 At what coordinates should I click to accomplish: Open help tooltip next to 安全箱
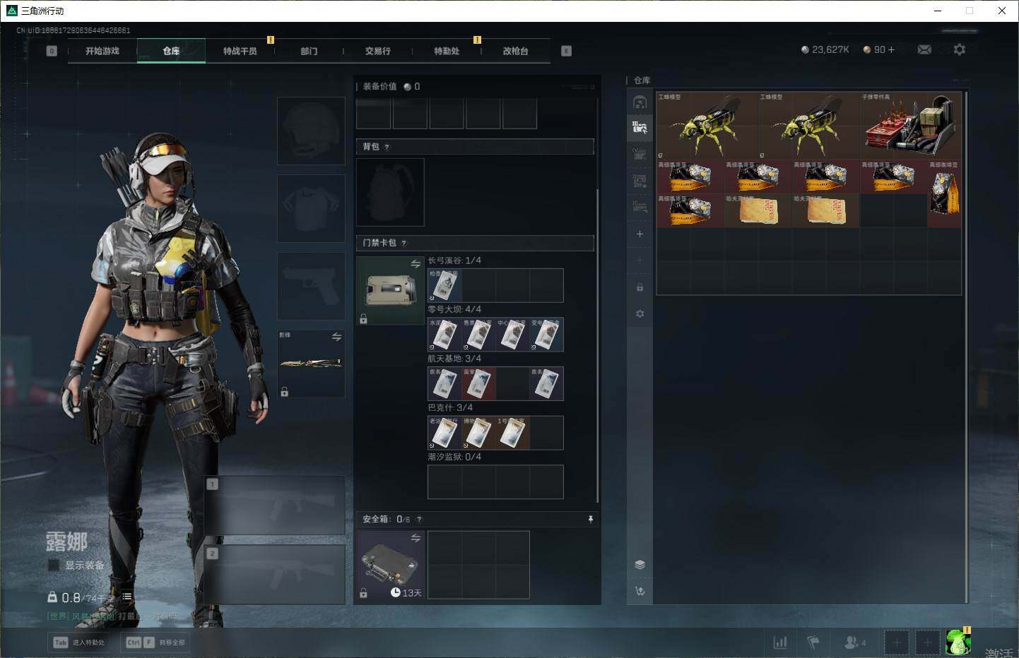pyautogui.click(x=419, y=520)
